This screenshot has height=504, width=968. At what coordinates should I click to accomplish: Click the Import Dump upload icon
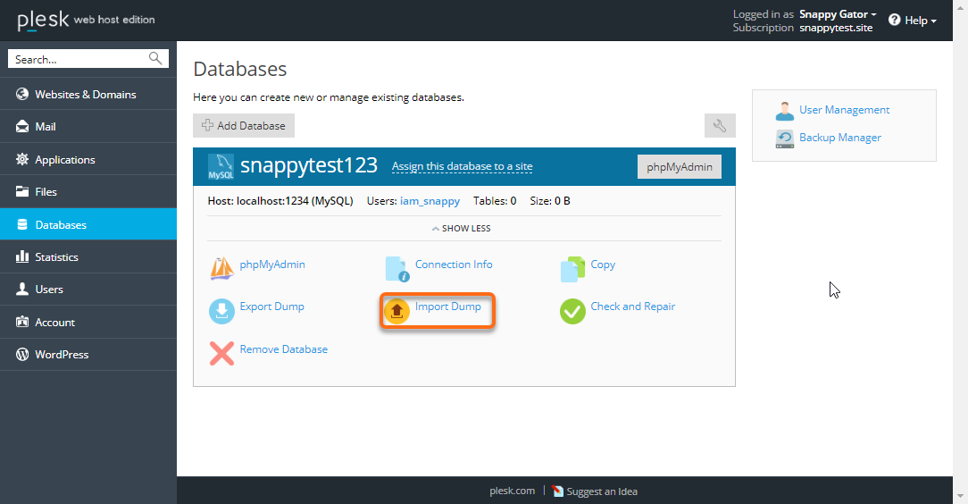coord(397,311)
